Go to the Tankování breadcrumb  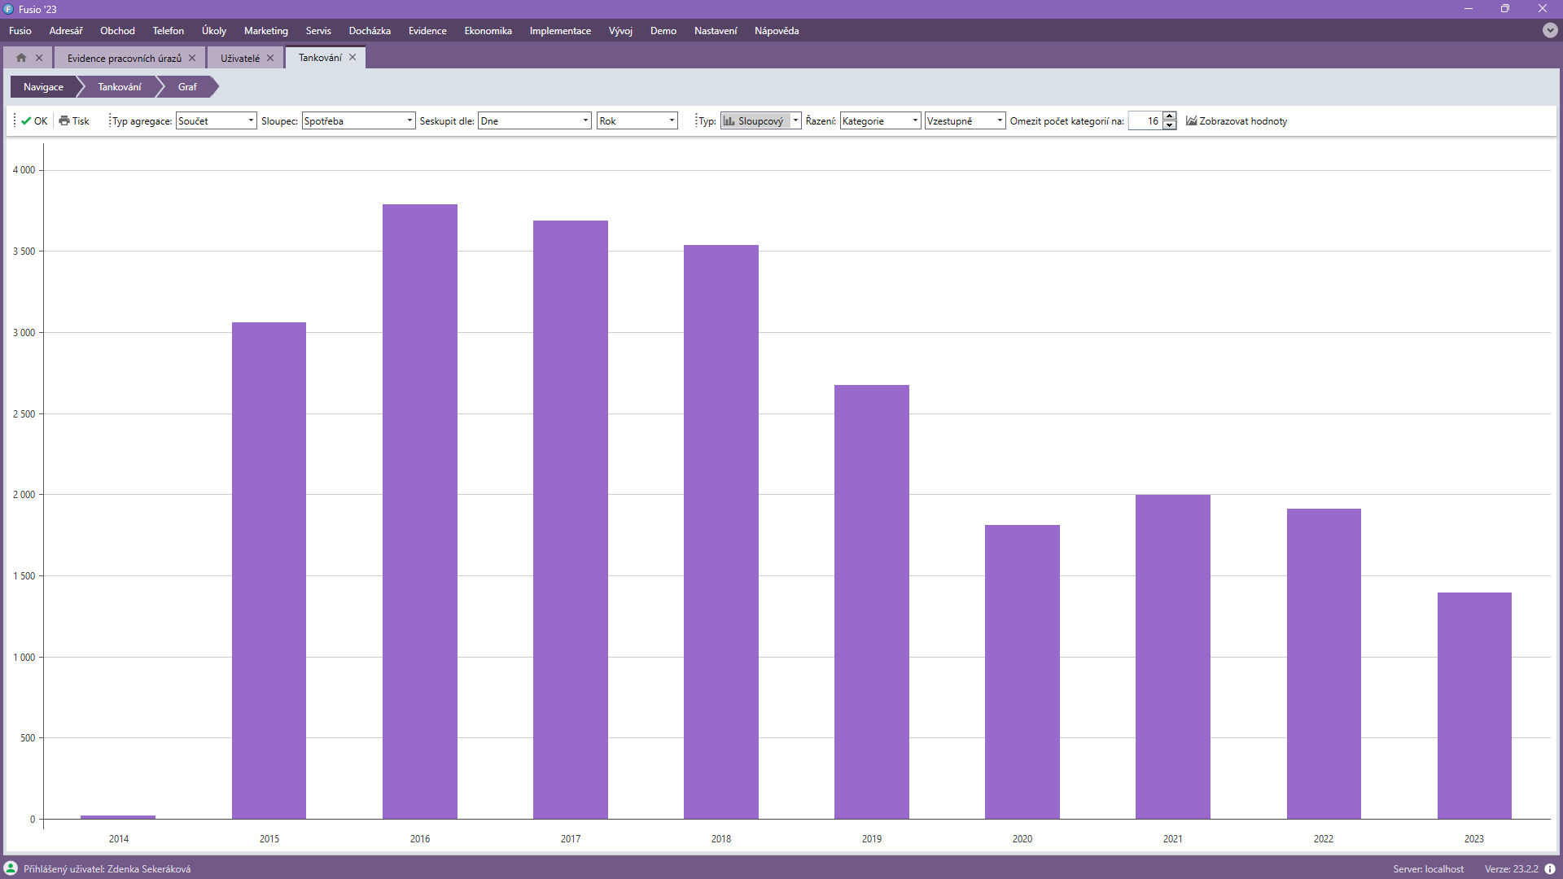click(120, 87)
